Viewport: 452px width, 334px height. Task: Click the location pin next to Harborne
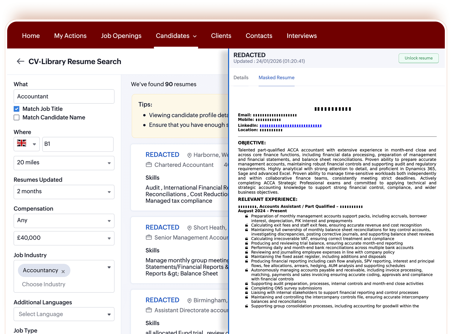tap(189, 155)
